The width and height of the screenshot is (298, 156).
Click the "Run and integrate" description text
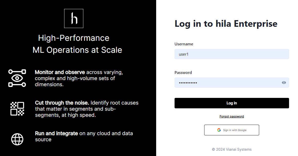[x=84, y=136]
